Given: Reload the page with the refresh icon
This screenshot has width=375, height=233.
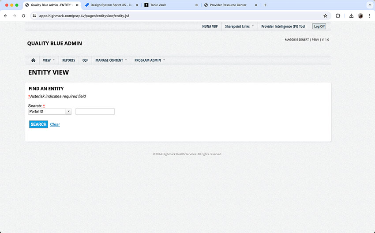Looking at the screenshot, I should point(23,15).
